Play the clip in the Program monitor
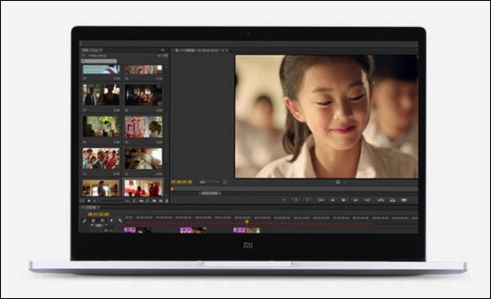Image resolution: width=491 pixels, height=299 pixels. coord(343,200)
